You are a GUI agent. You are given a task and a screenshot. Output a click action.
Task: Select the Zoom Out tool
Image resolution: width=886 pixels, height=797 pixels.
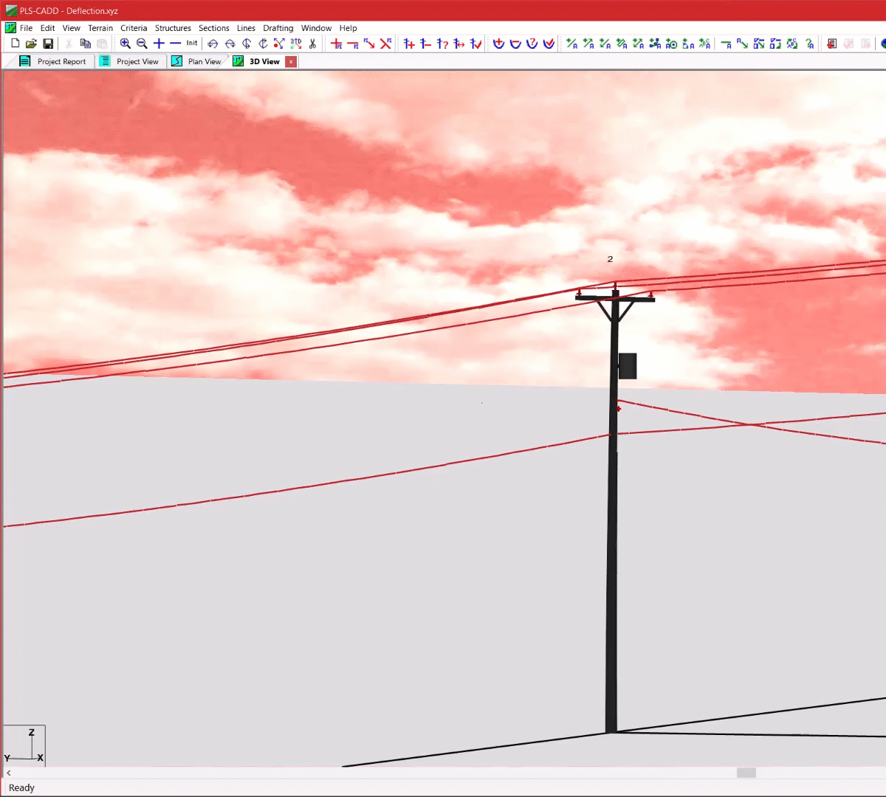tap(142, 44)
